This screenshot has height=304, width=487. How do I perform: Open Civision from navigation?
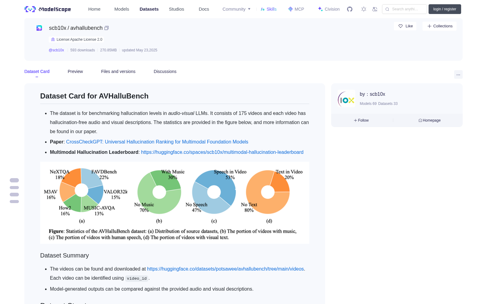tap(329, 9)
